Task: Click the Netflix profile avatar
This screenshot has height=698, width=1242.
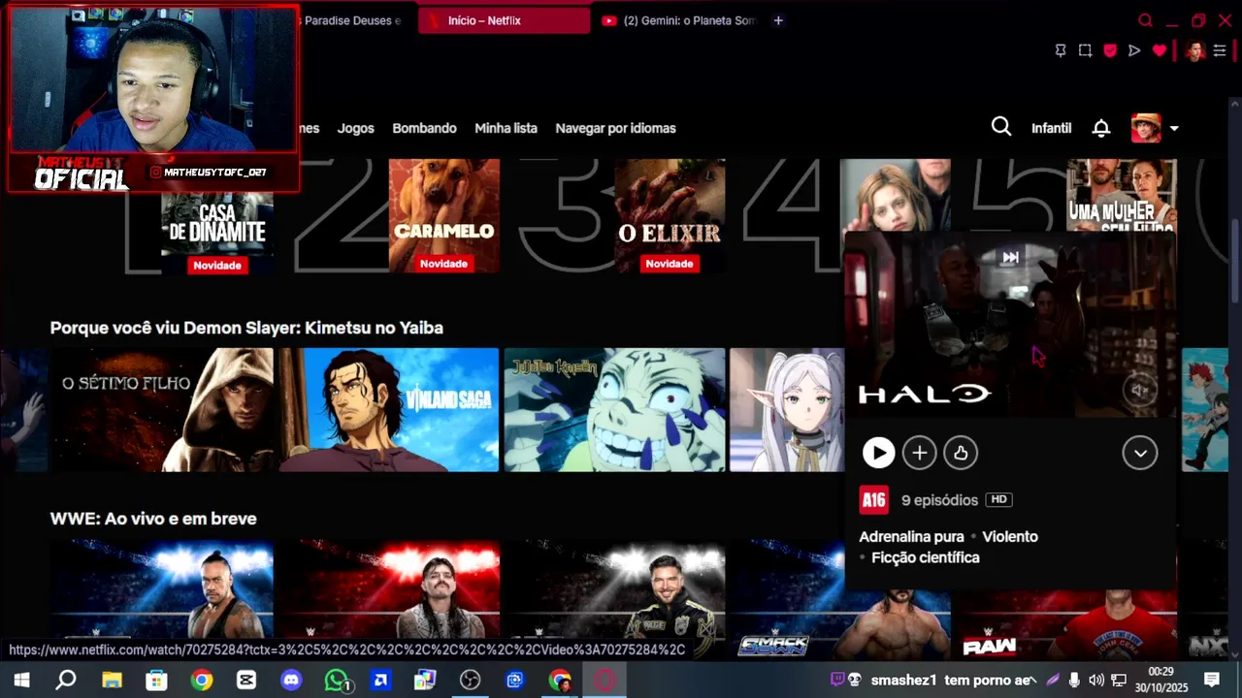Action: click(x=1146, y=128)
